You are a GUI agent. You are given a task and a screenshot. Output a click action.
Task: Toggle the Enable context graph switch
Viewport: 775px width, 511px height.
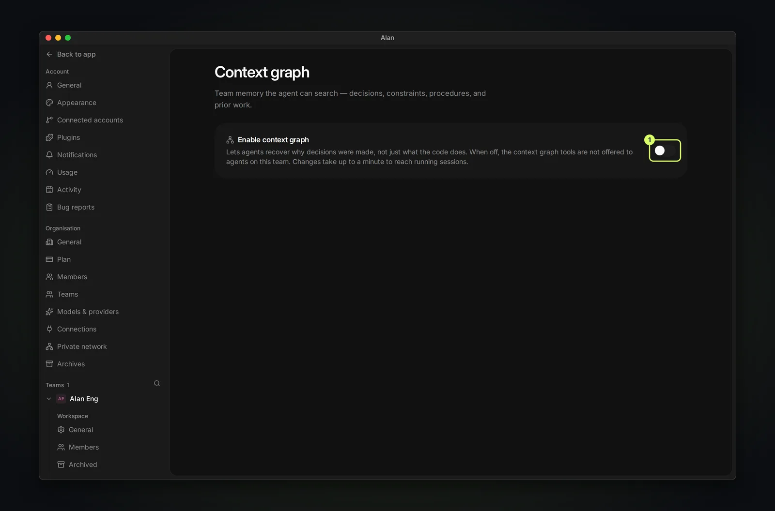665,150
